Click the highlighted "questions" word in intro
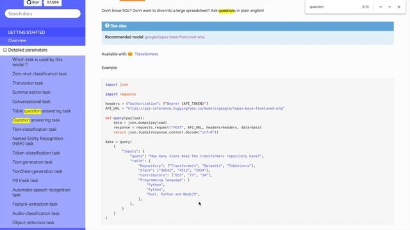The width and height of the screenshot is (410, 230). click(x=227, y=11)
